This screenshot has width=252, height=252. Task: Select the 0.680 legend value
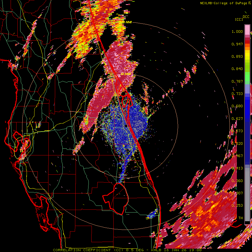point(237,106)
